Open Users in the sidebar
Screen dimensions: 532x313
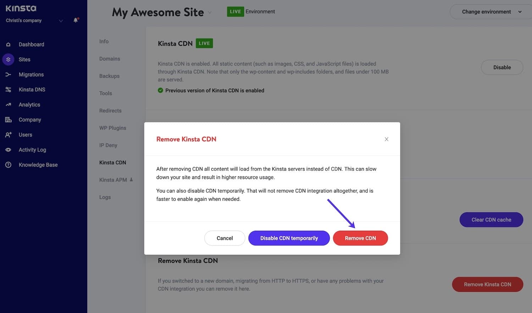click(x=26, y=135)
